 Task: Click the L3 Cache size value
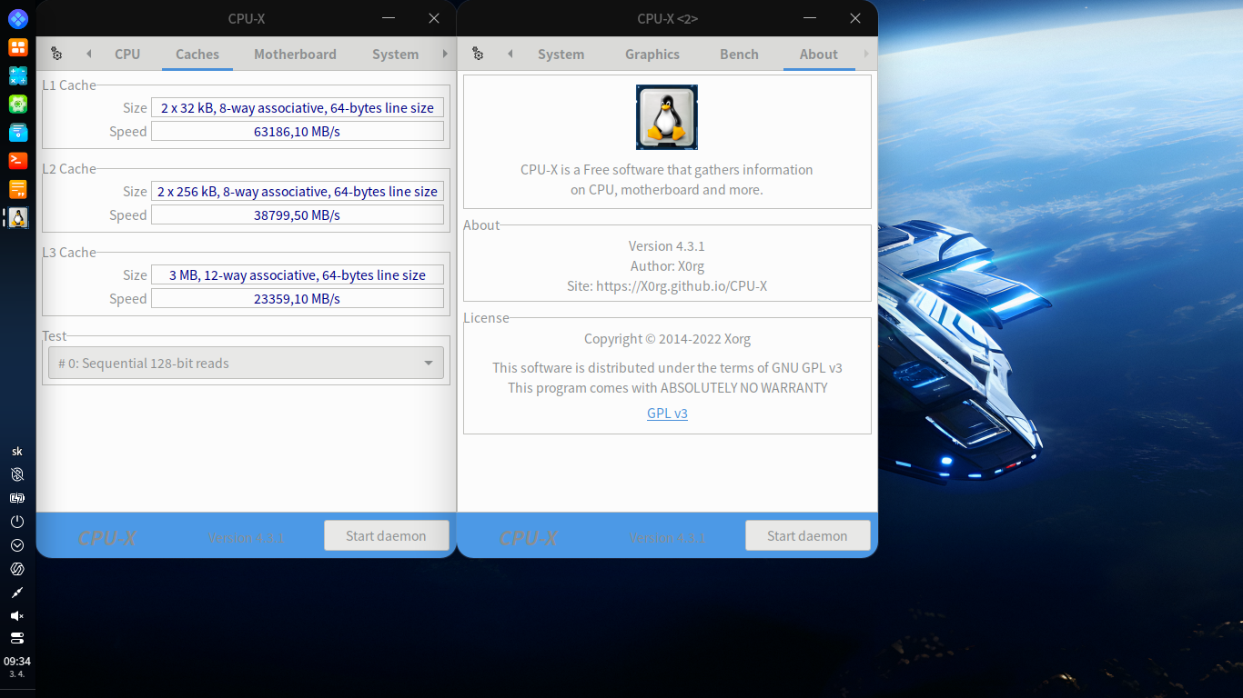coord(298,274)
